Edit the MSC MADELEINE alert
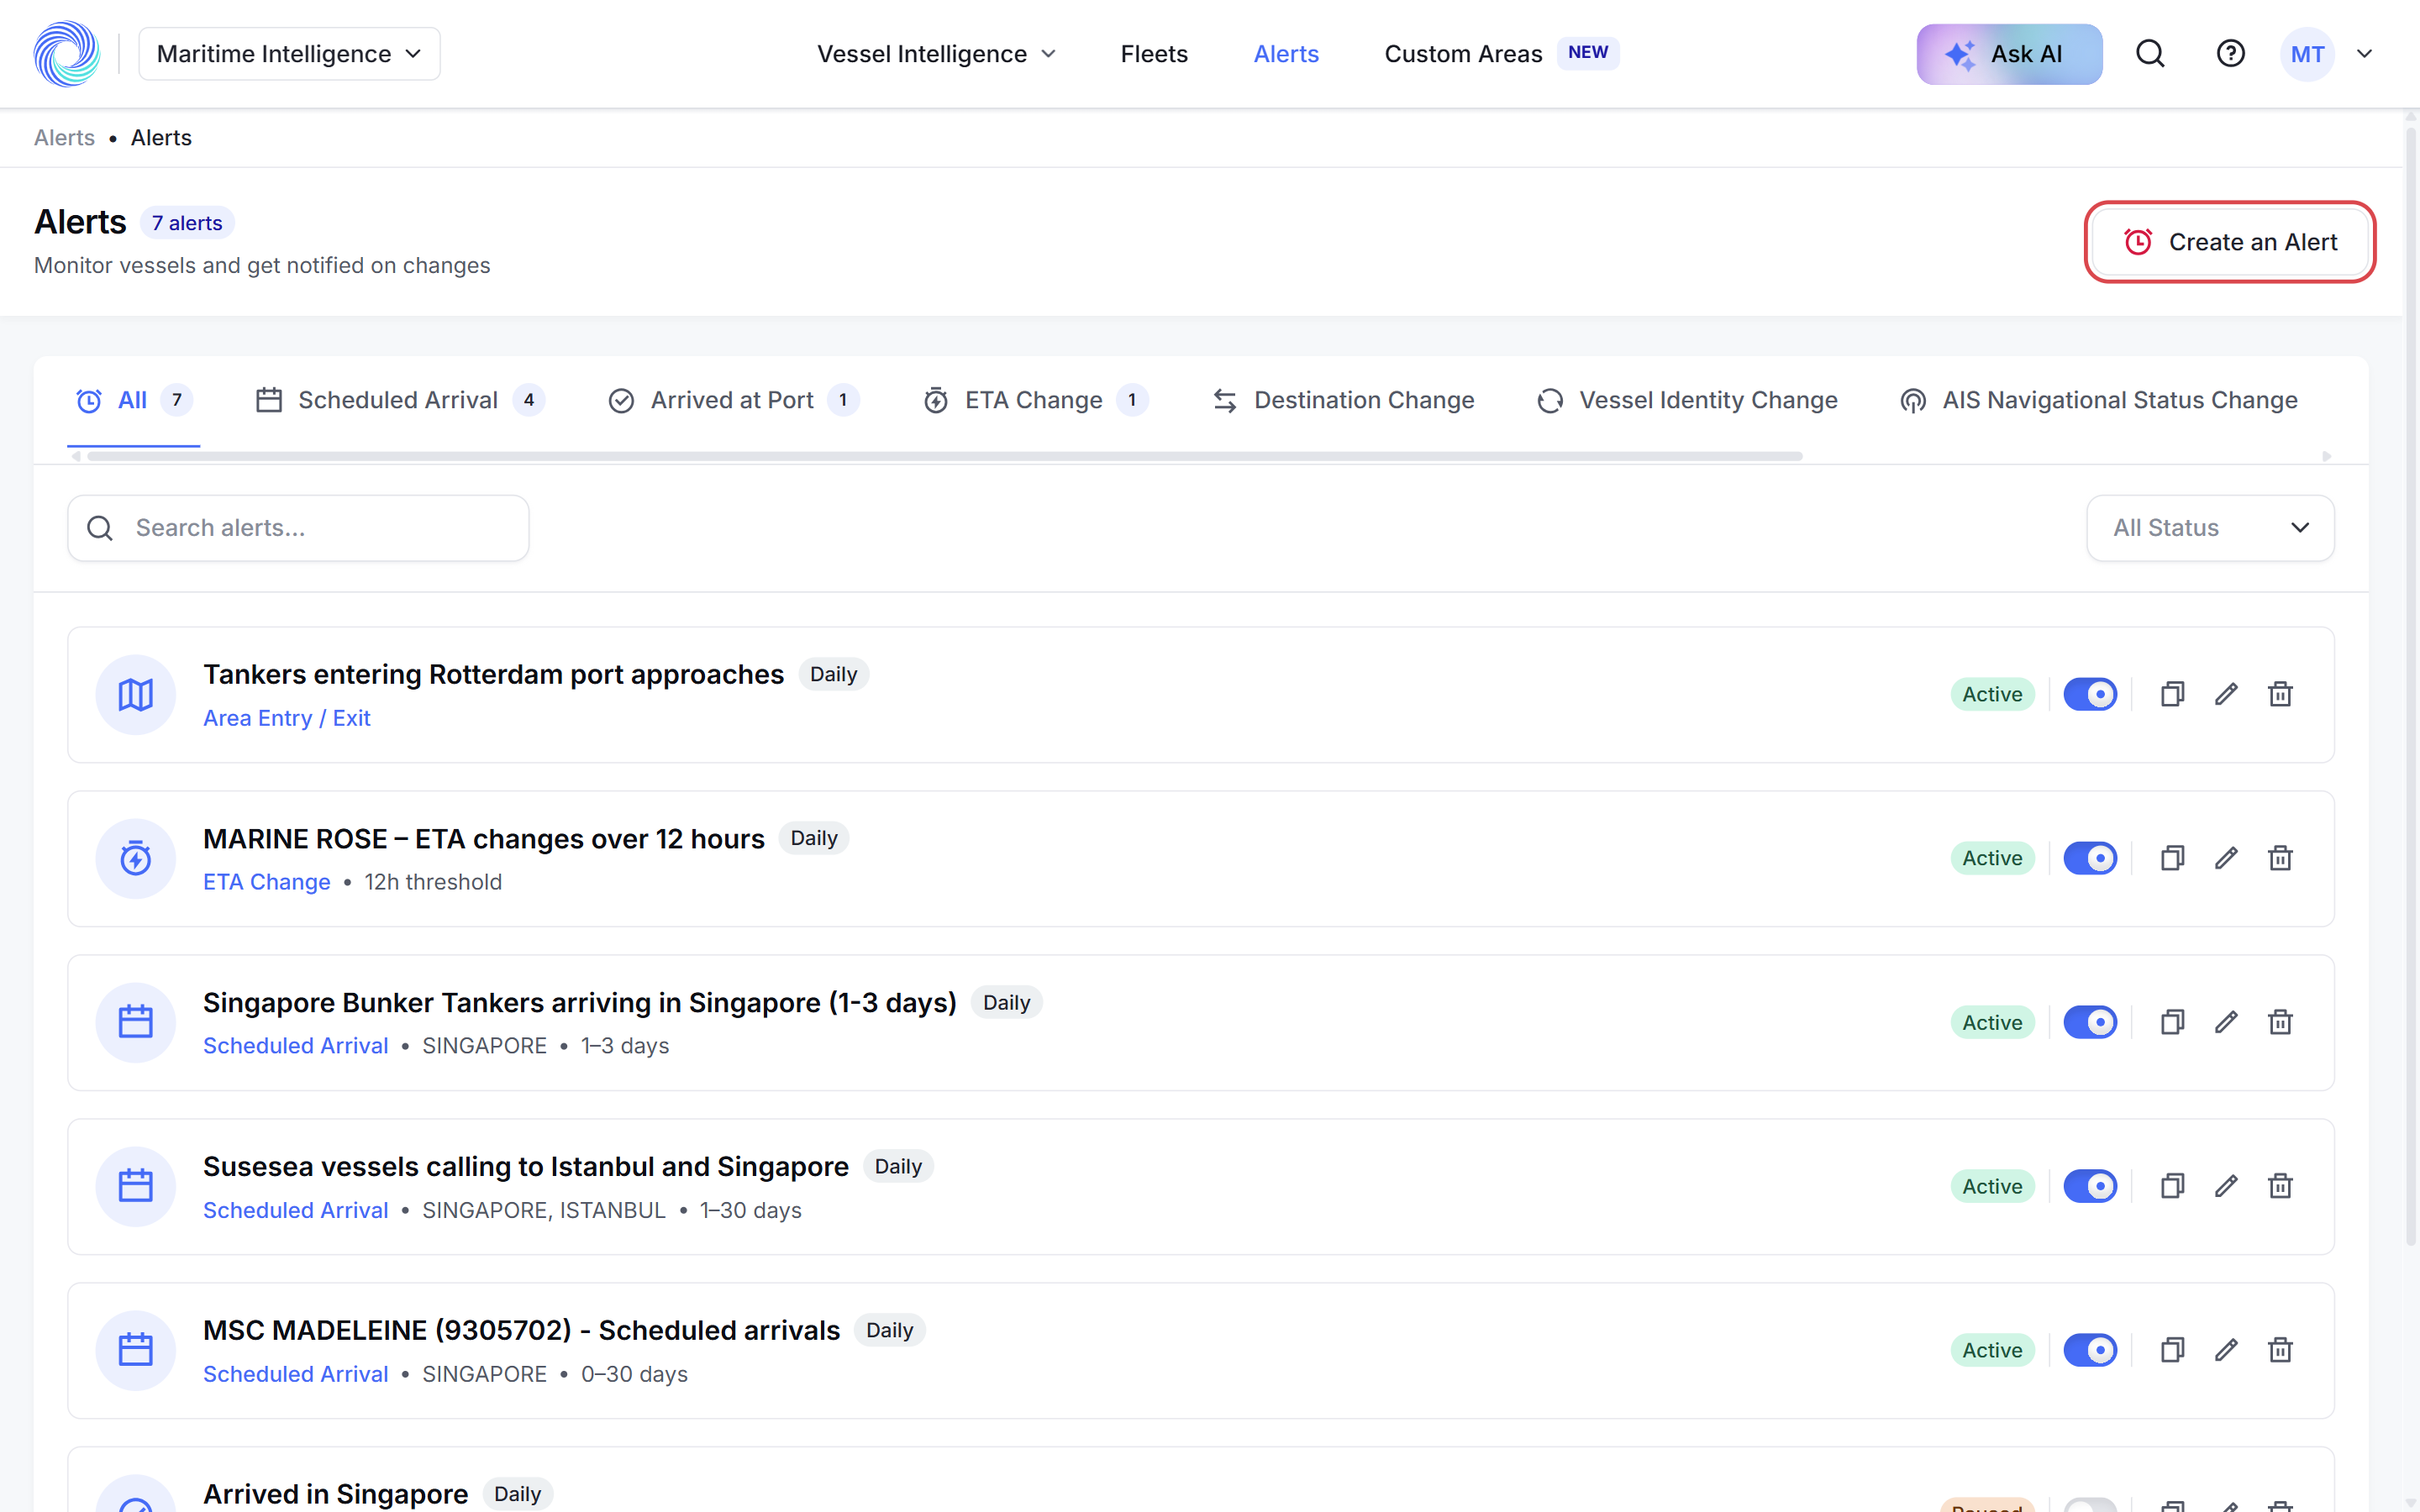 (2226, 1350)
